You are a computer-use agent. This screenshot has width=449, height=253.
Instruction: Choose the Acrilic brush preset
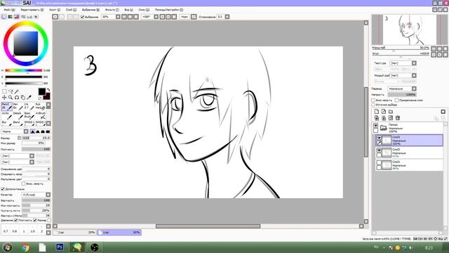pyautogui.click(x=7, y=115)
